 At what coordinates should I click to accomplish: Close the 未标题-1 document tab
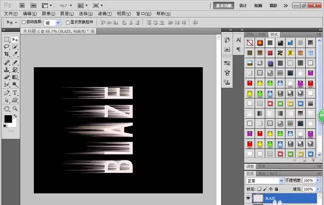[x=93, y=31]
